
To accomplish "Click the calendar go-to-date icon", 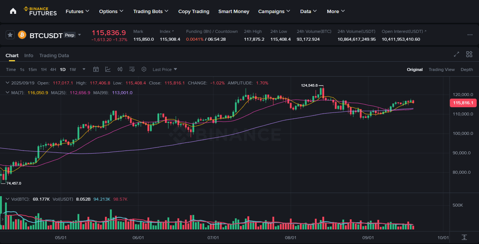I will [96, 70].
